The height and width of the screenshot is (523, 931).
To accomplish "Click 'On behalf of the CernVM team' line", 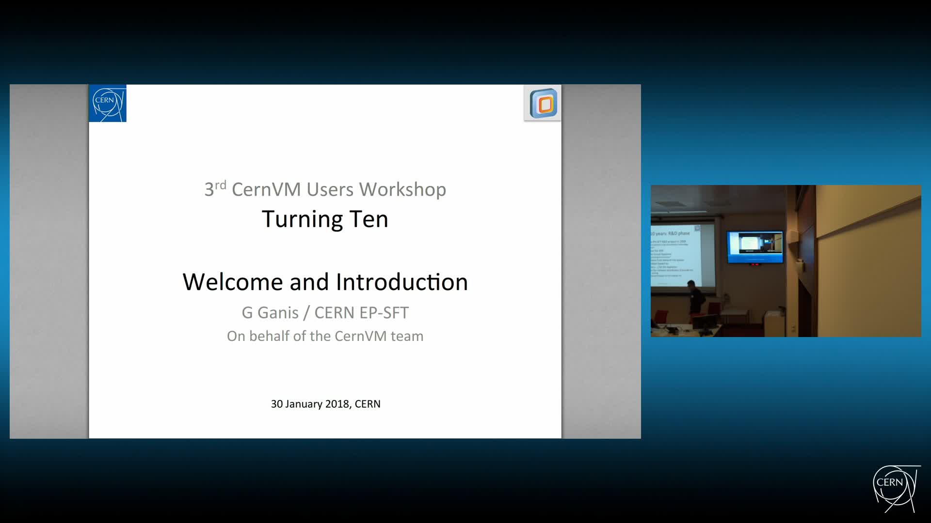I will point(325,336).
